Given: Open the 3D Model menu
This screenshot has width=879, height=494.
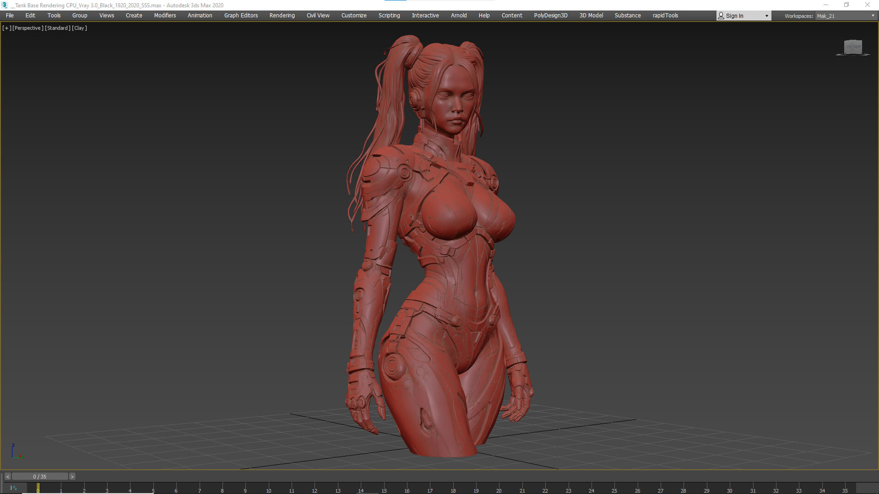Looking at the screenshot, I should point(591,16).
